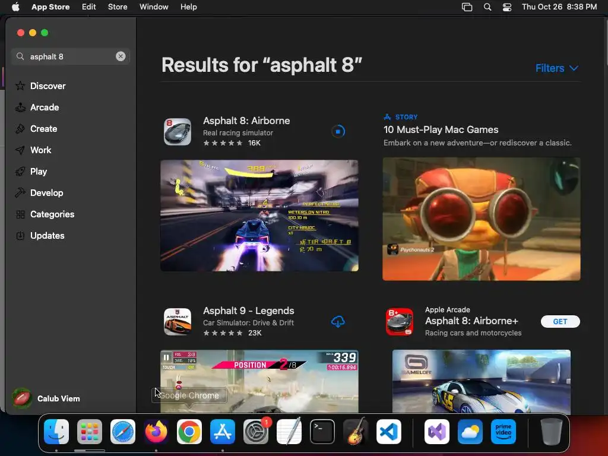Viewport: 608px width, 456px height.
Task: Click GET for Asphalt 8: Airborne+
Action: pos(560,321)
